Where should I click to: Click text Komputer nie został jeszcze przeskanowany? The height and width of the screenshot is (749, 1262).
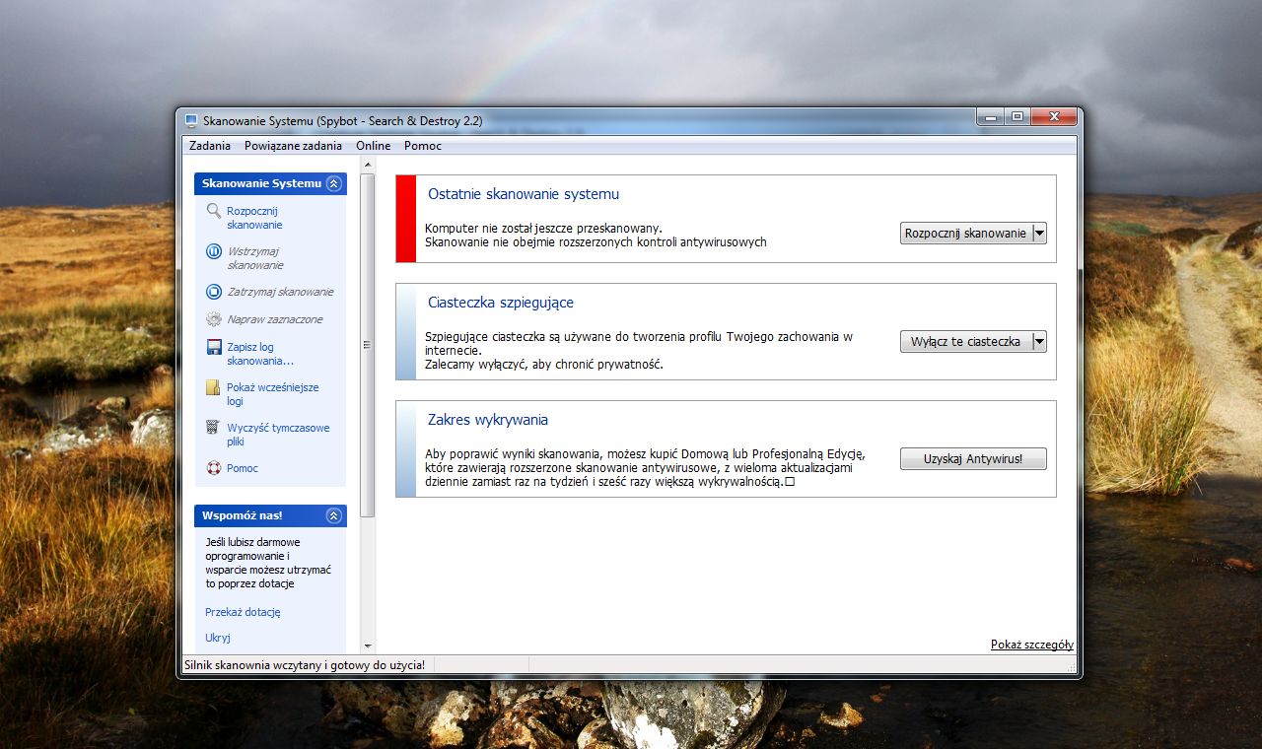[543, 228]
